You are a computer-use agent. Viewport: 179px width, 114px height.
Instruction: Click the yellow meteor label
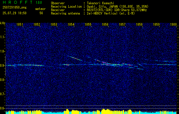(x=40, y=9)
